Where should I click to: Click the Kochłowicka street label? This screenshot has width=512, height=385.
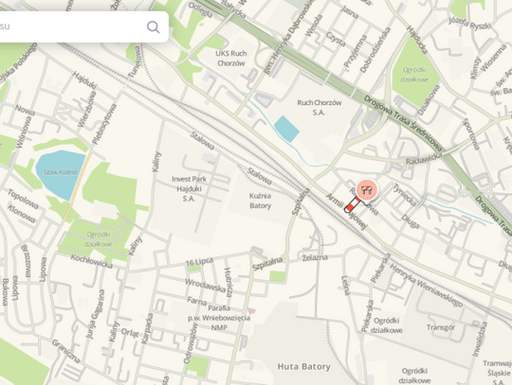pyautogui.click(x=91, y=261)
